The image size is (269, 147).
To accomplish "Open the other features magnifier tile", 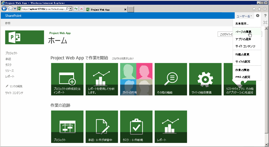I will click(171, 79).
